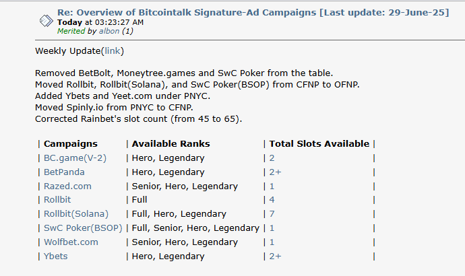Open the SwC Poker(BSOP) campaign link

[x=83, y=228]
